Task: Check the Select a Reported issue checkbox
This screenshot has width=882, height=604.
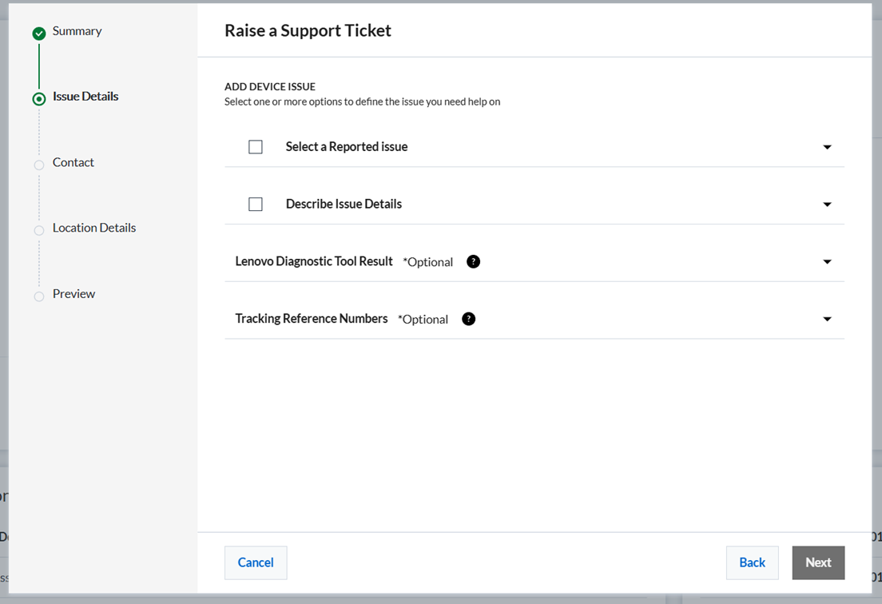Action: click(x=256, y=147)
